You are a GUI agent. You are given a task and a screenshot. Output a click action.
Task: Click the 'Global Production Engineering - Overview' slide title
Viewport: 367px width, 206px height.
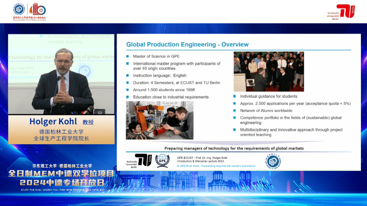click(x=187, y=45)
